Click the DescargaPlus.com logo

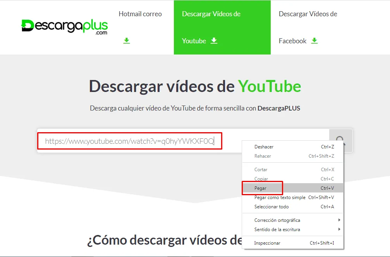64,26
